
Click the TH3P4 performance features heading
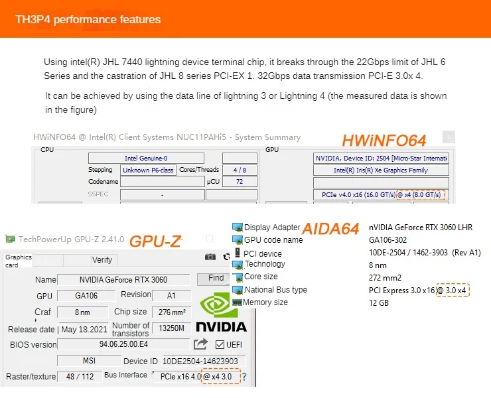coord(88,19)
